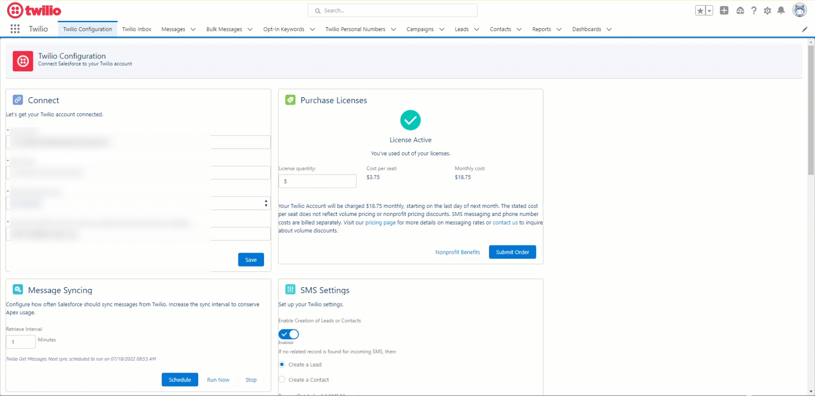The height and width of the screenshot is (396, 815).
Task: Open Nonprofit Benefits
Action: 457,252
